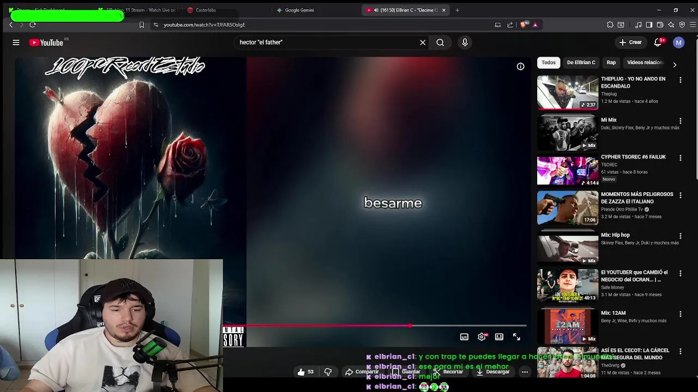Open the browser extensions puzzle icon
The image size is (698, 392).
pyautogui.click(x=610, y=24)
